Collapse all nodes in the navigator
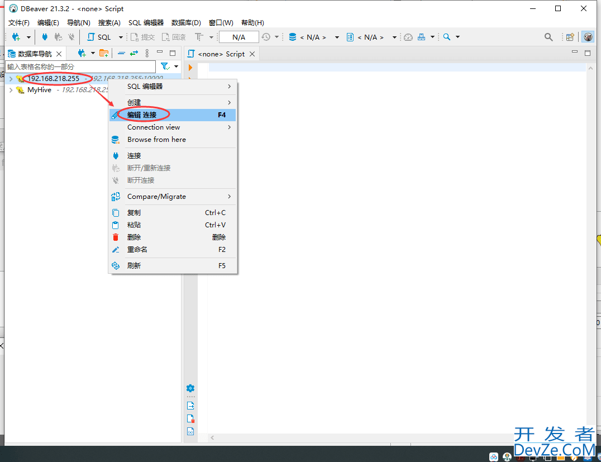 [x=122, y=53]
